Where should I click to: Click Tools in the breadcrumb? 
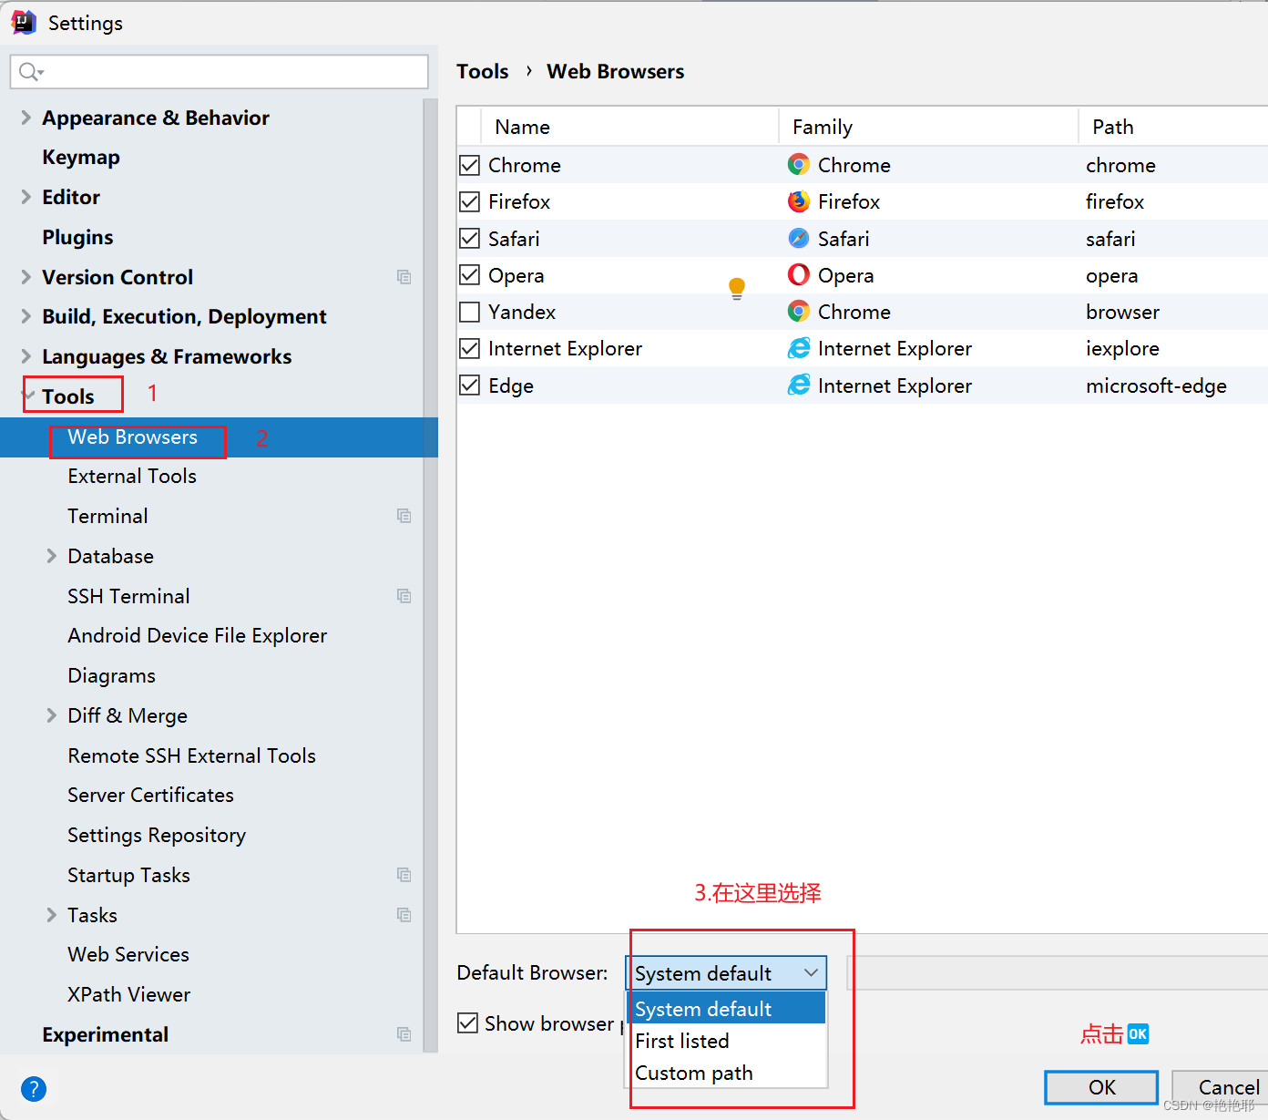coord(483,71)
